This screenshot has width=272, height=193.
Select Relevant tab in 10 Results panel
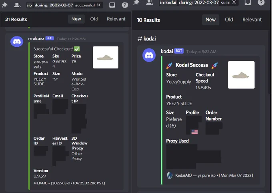point(252,20)
